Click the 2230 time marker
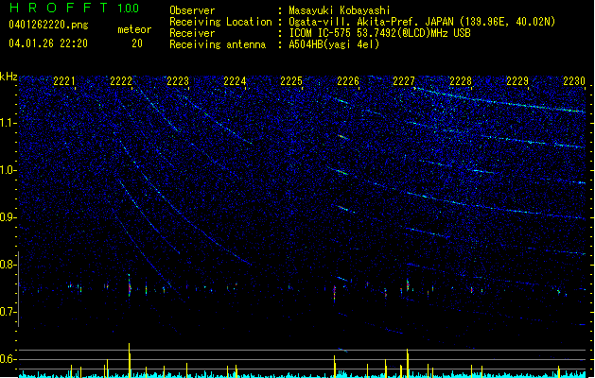Image resolution: width=595 pixels, height=378 pixels. point(574,81)
